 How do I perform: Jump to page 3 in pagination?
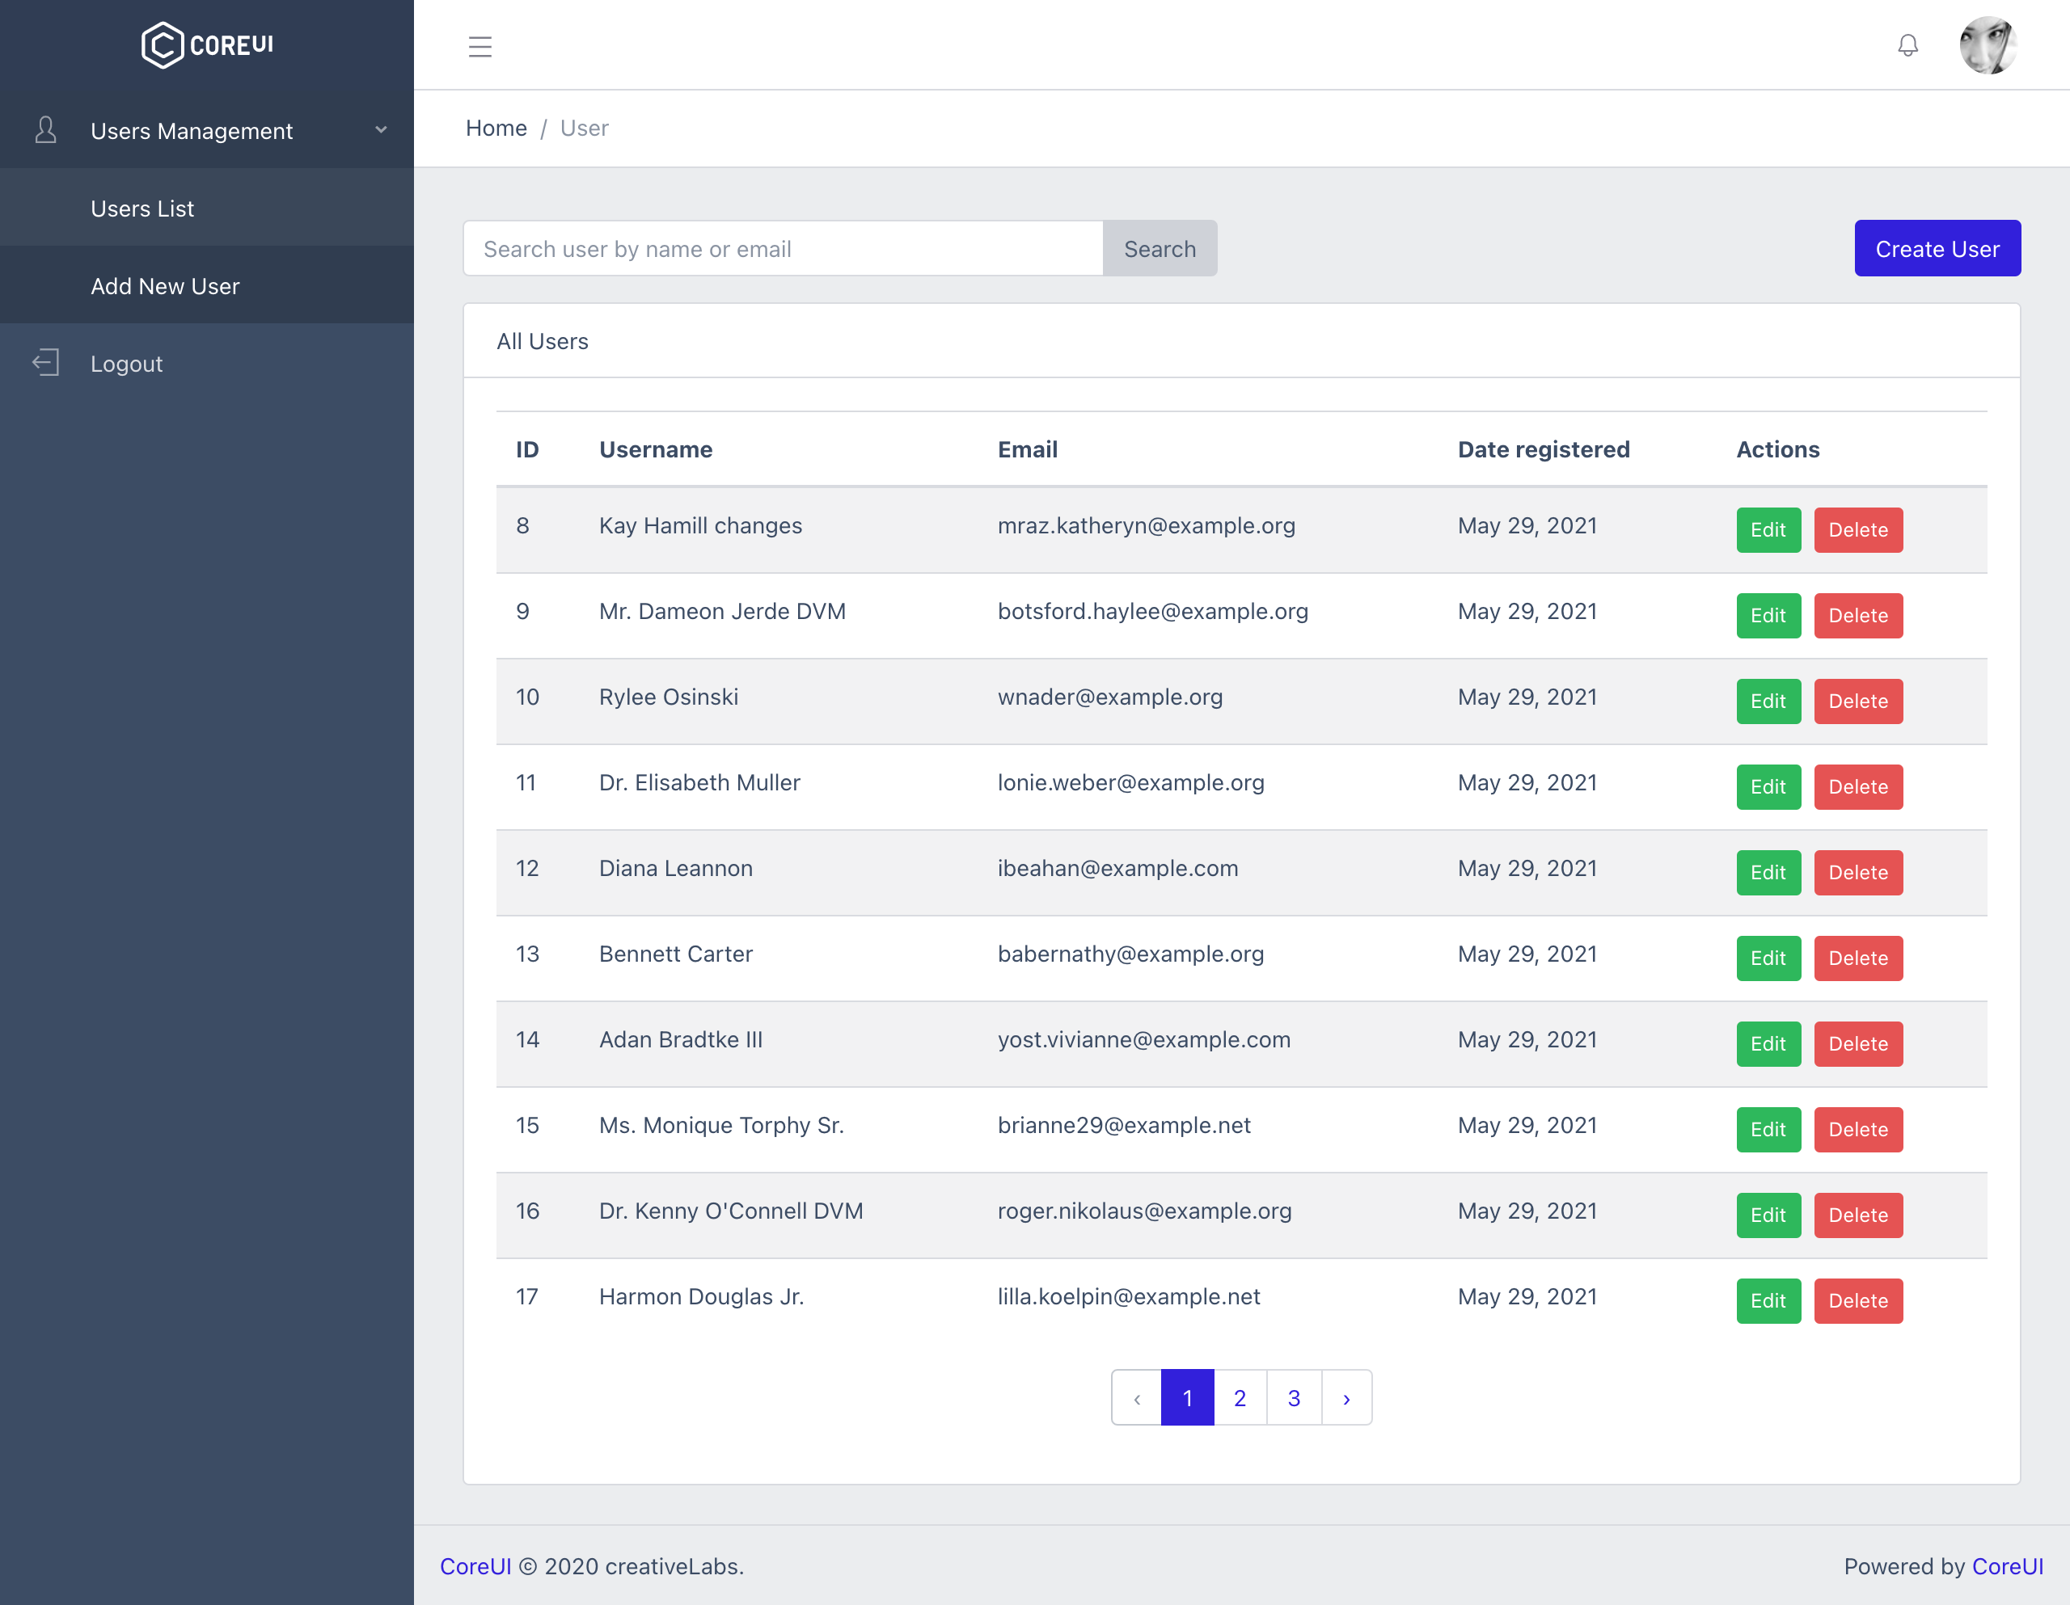point(1293,1397)
